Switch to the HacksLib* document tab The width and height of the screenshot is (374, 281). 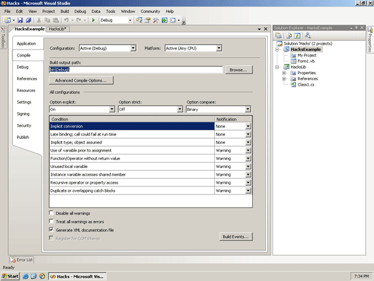coord(58,29)
